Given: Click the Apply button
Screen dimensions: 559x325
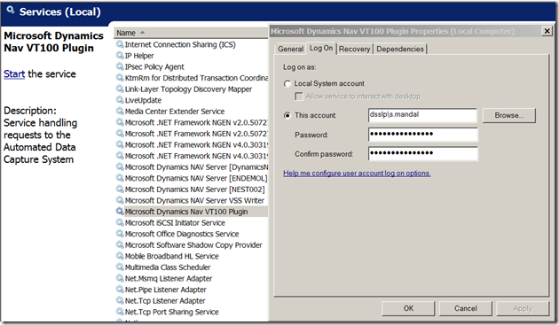Looking at the screenshot, I should [523, 308].
